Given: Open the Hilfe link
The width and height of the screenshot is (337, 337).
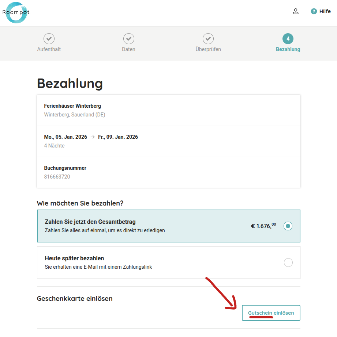Looking at the screenshot, I should tap(324, 11).
